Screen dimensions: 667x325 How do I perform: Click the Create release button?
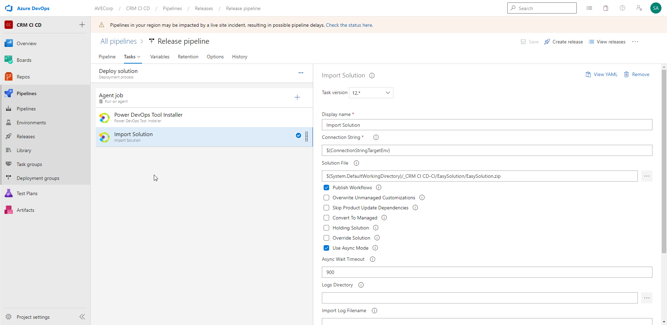point(564,42)
